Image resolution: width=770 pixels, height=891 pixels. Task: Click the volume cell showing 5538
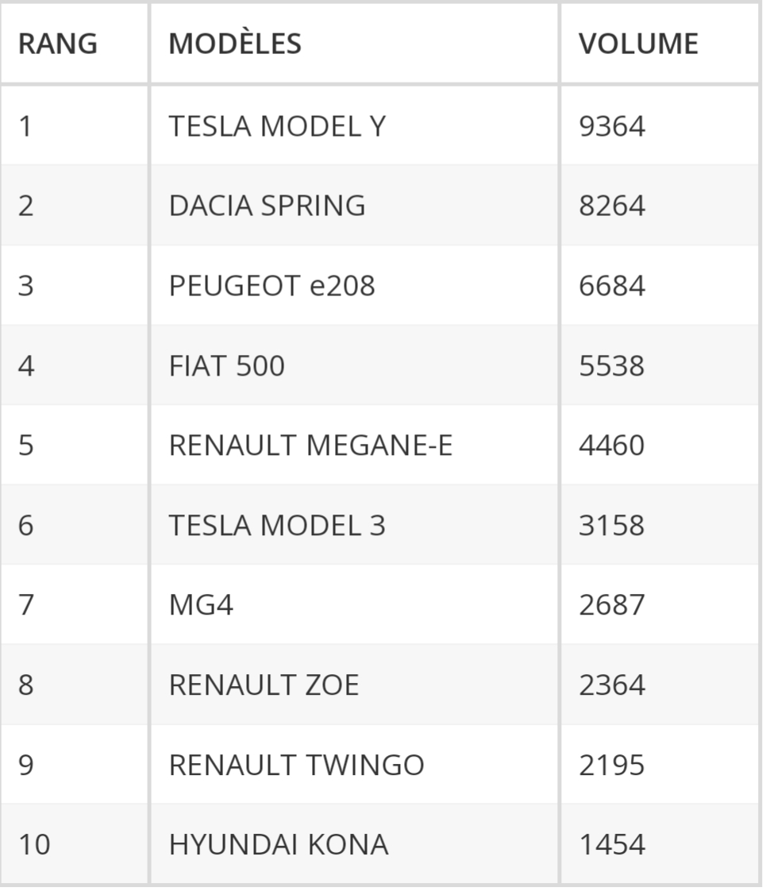click(612, 365)
